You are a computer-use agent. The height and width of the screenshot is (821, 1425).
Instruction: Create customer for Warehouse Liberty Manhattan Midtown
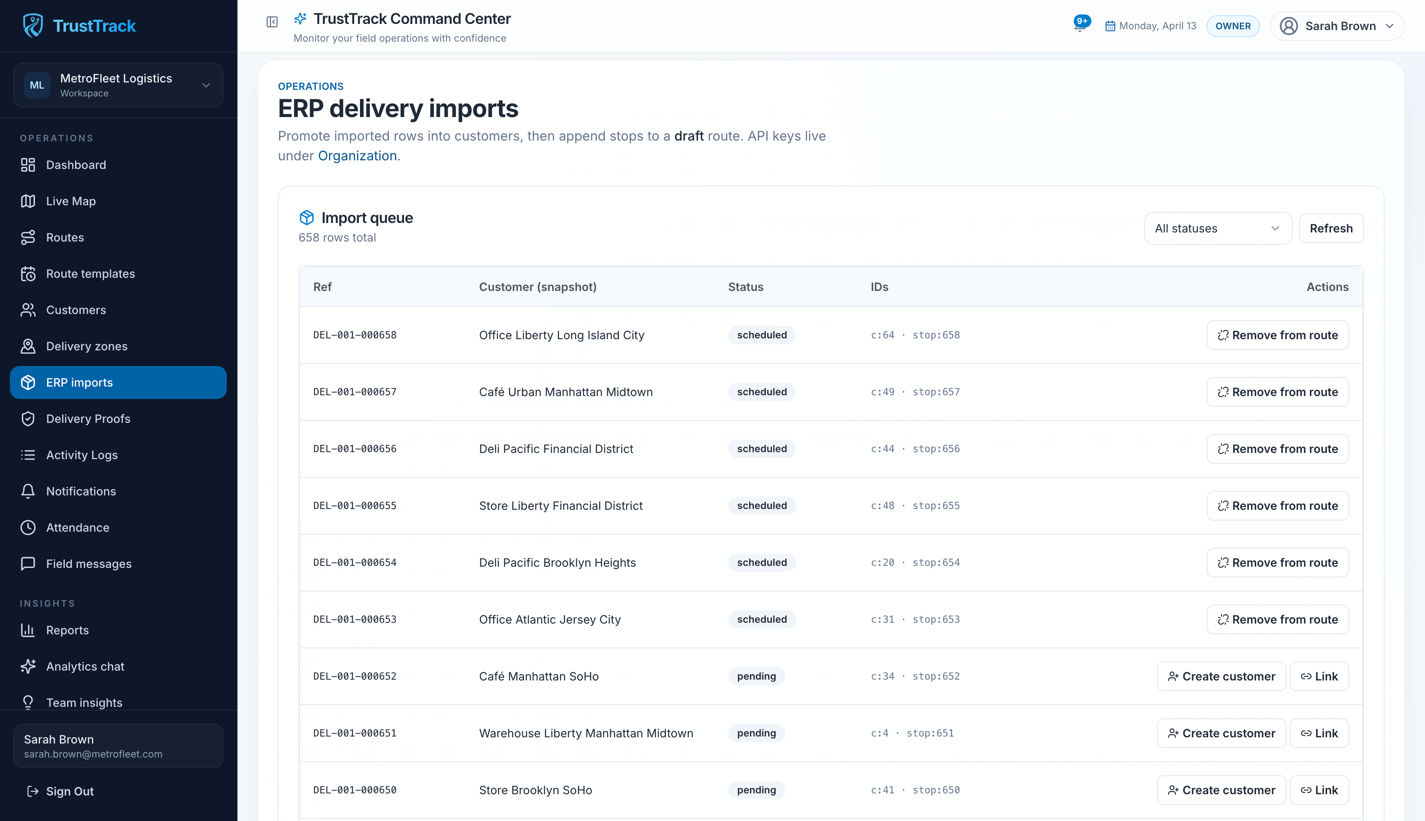pyautogui.click(x=1221, y=733)
